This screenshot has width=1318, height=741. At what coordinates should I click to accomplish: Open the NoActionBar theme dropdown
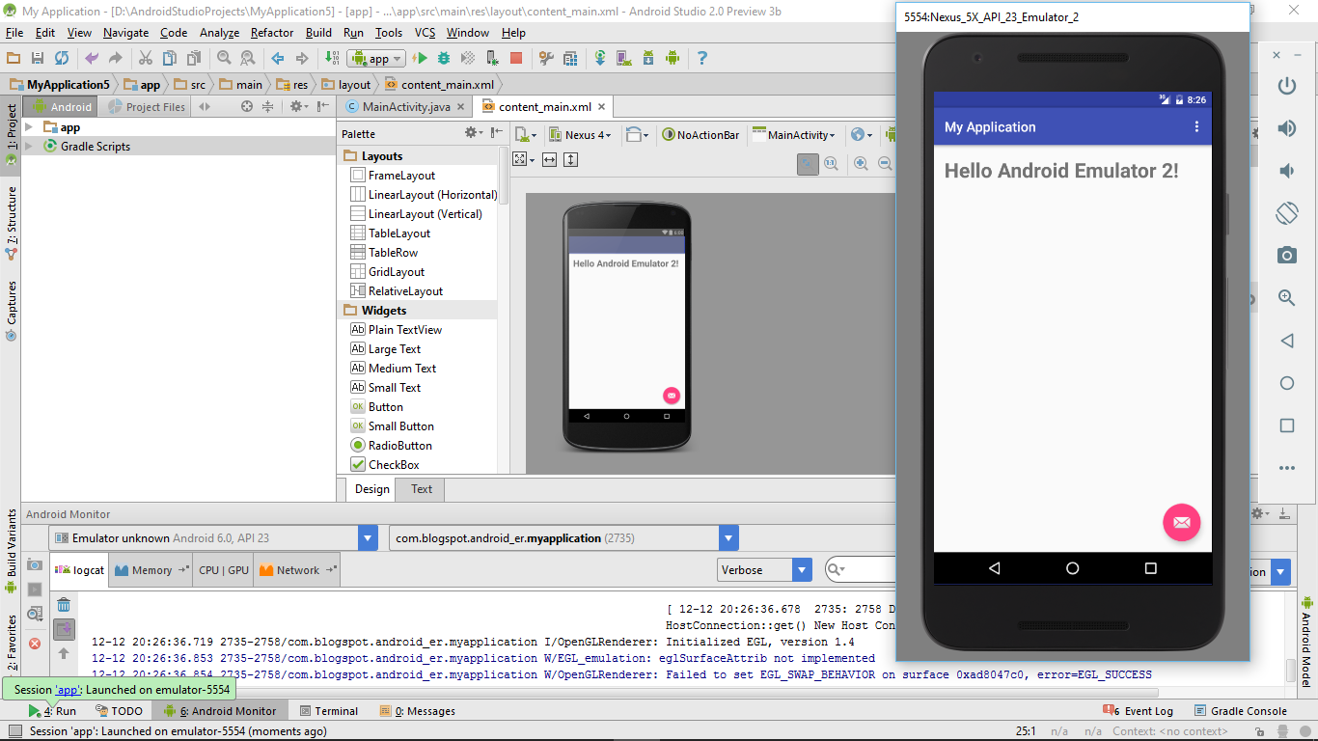[x=700, y=135]
